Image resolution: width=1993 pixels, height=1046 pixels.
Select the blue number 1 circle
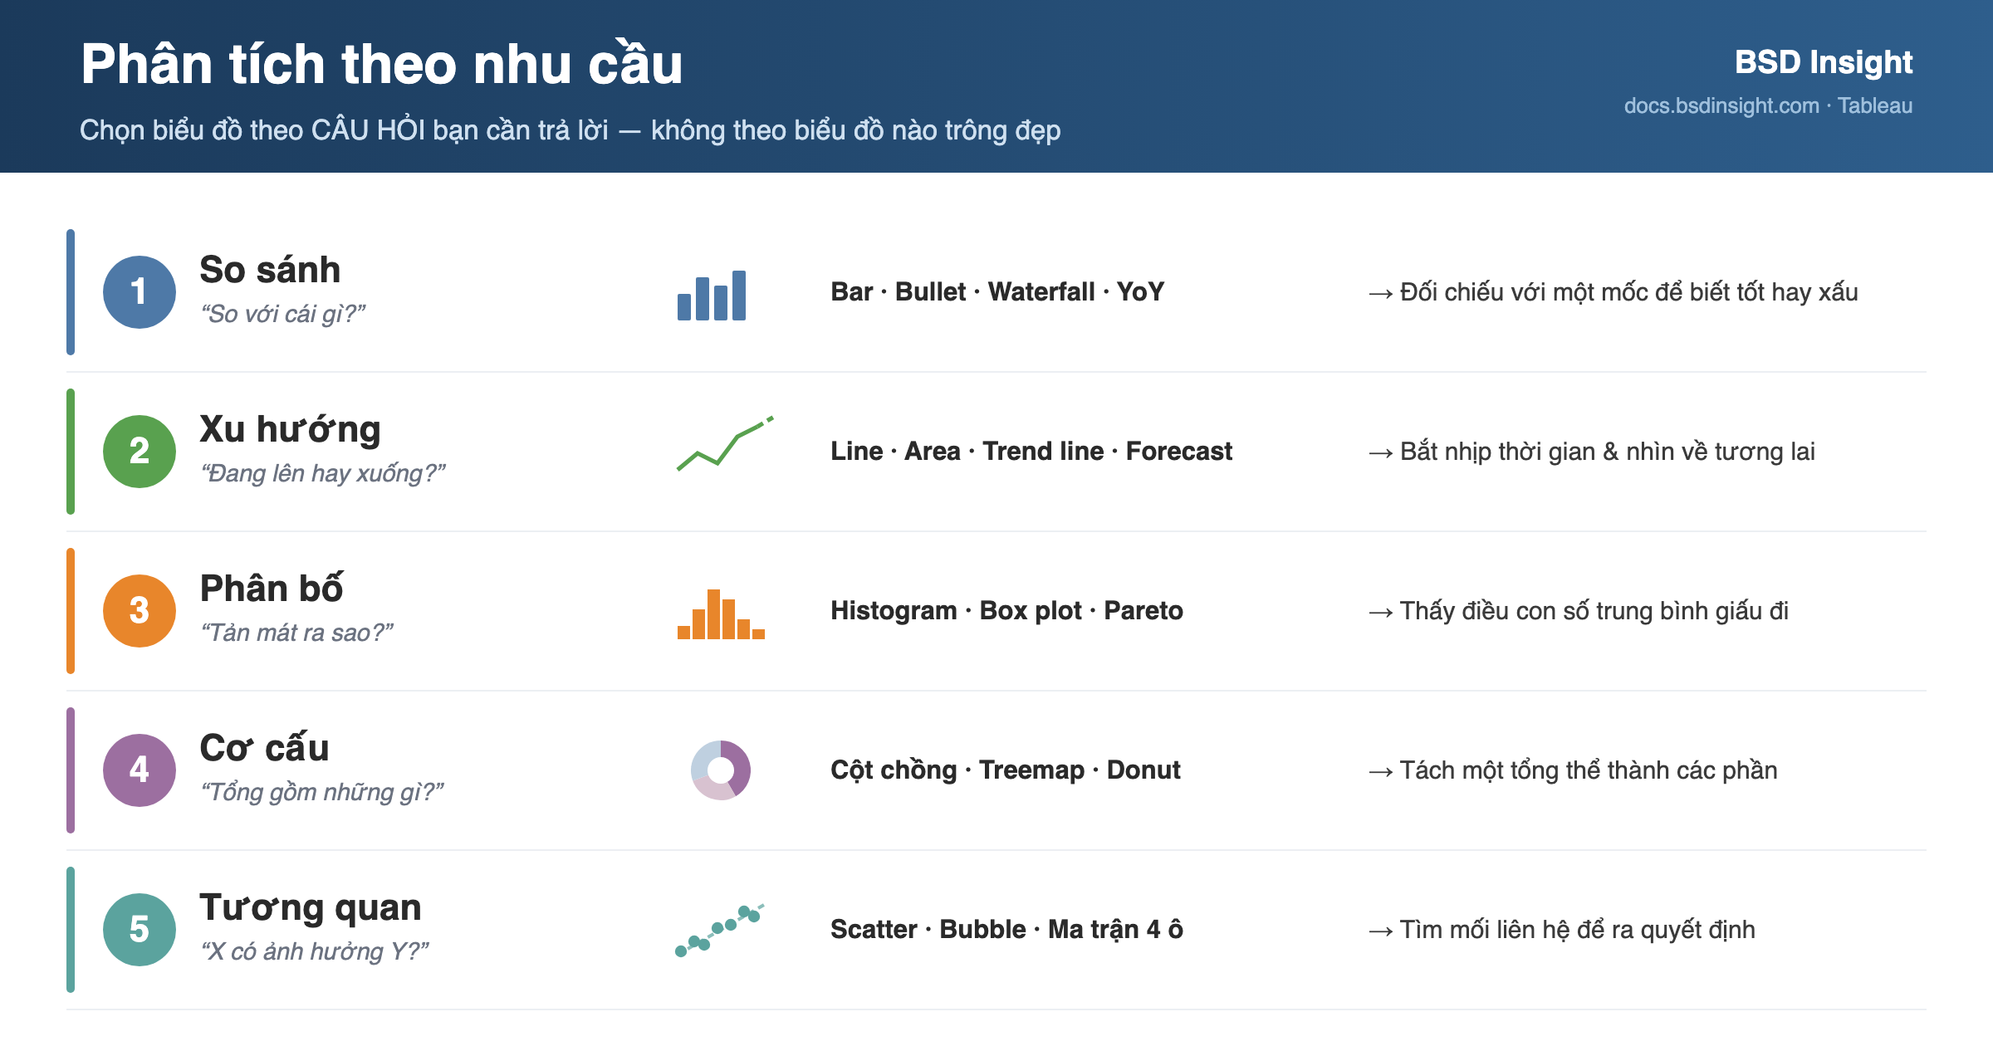pos(140,292)
